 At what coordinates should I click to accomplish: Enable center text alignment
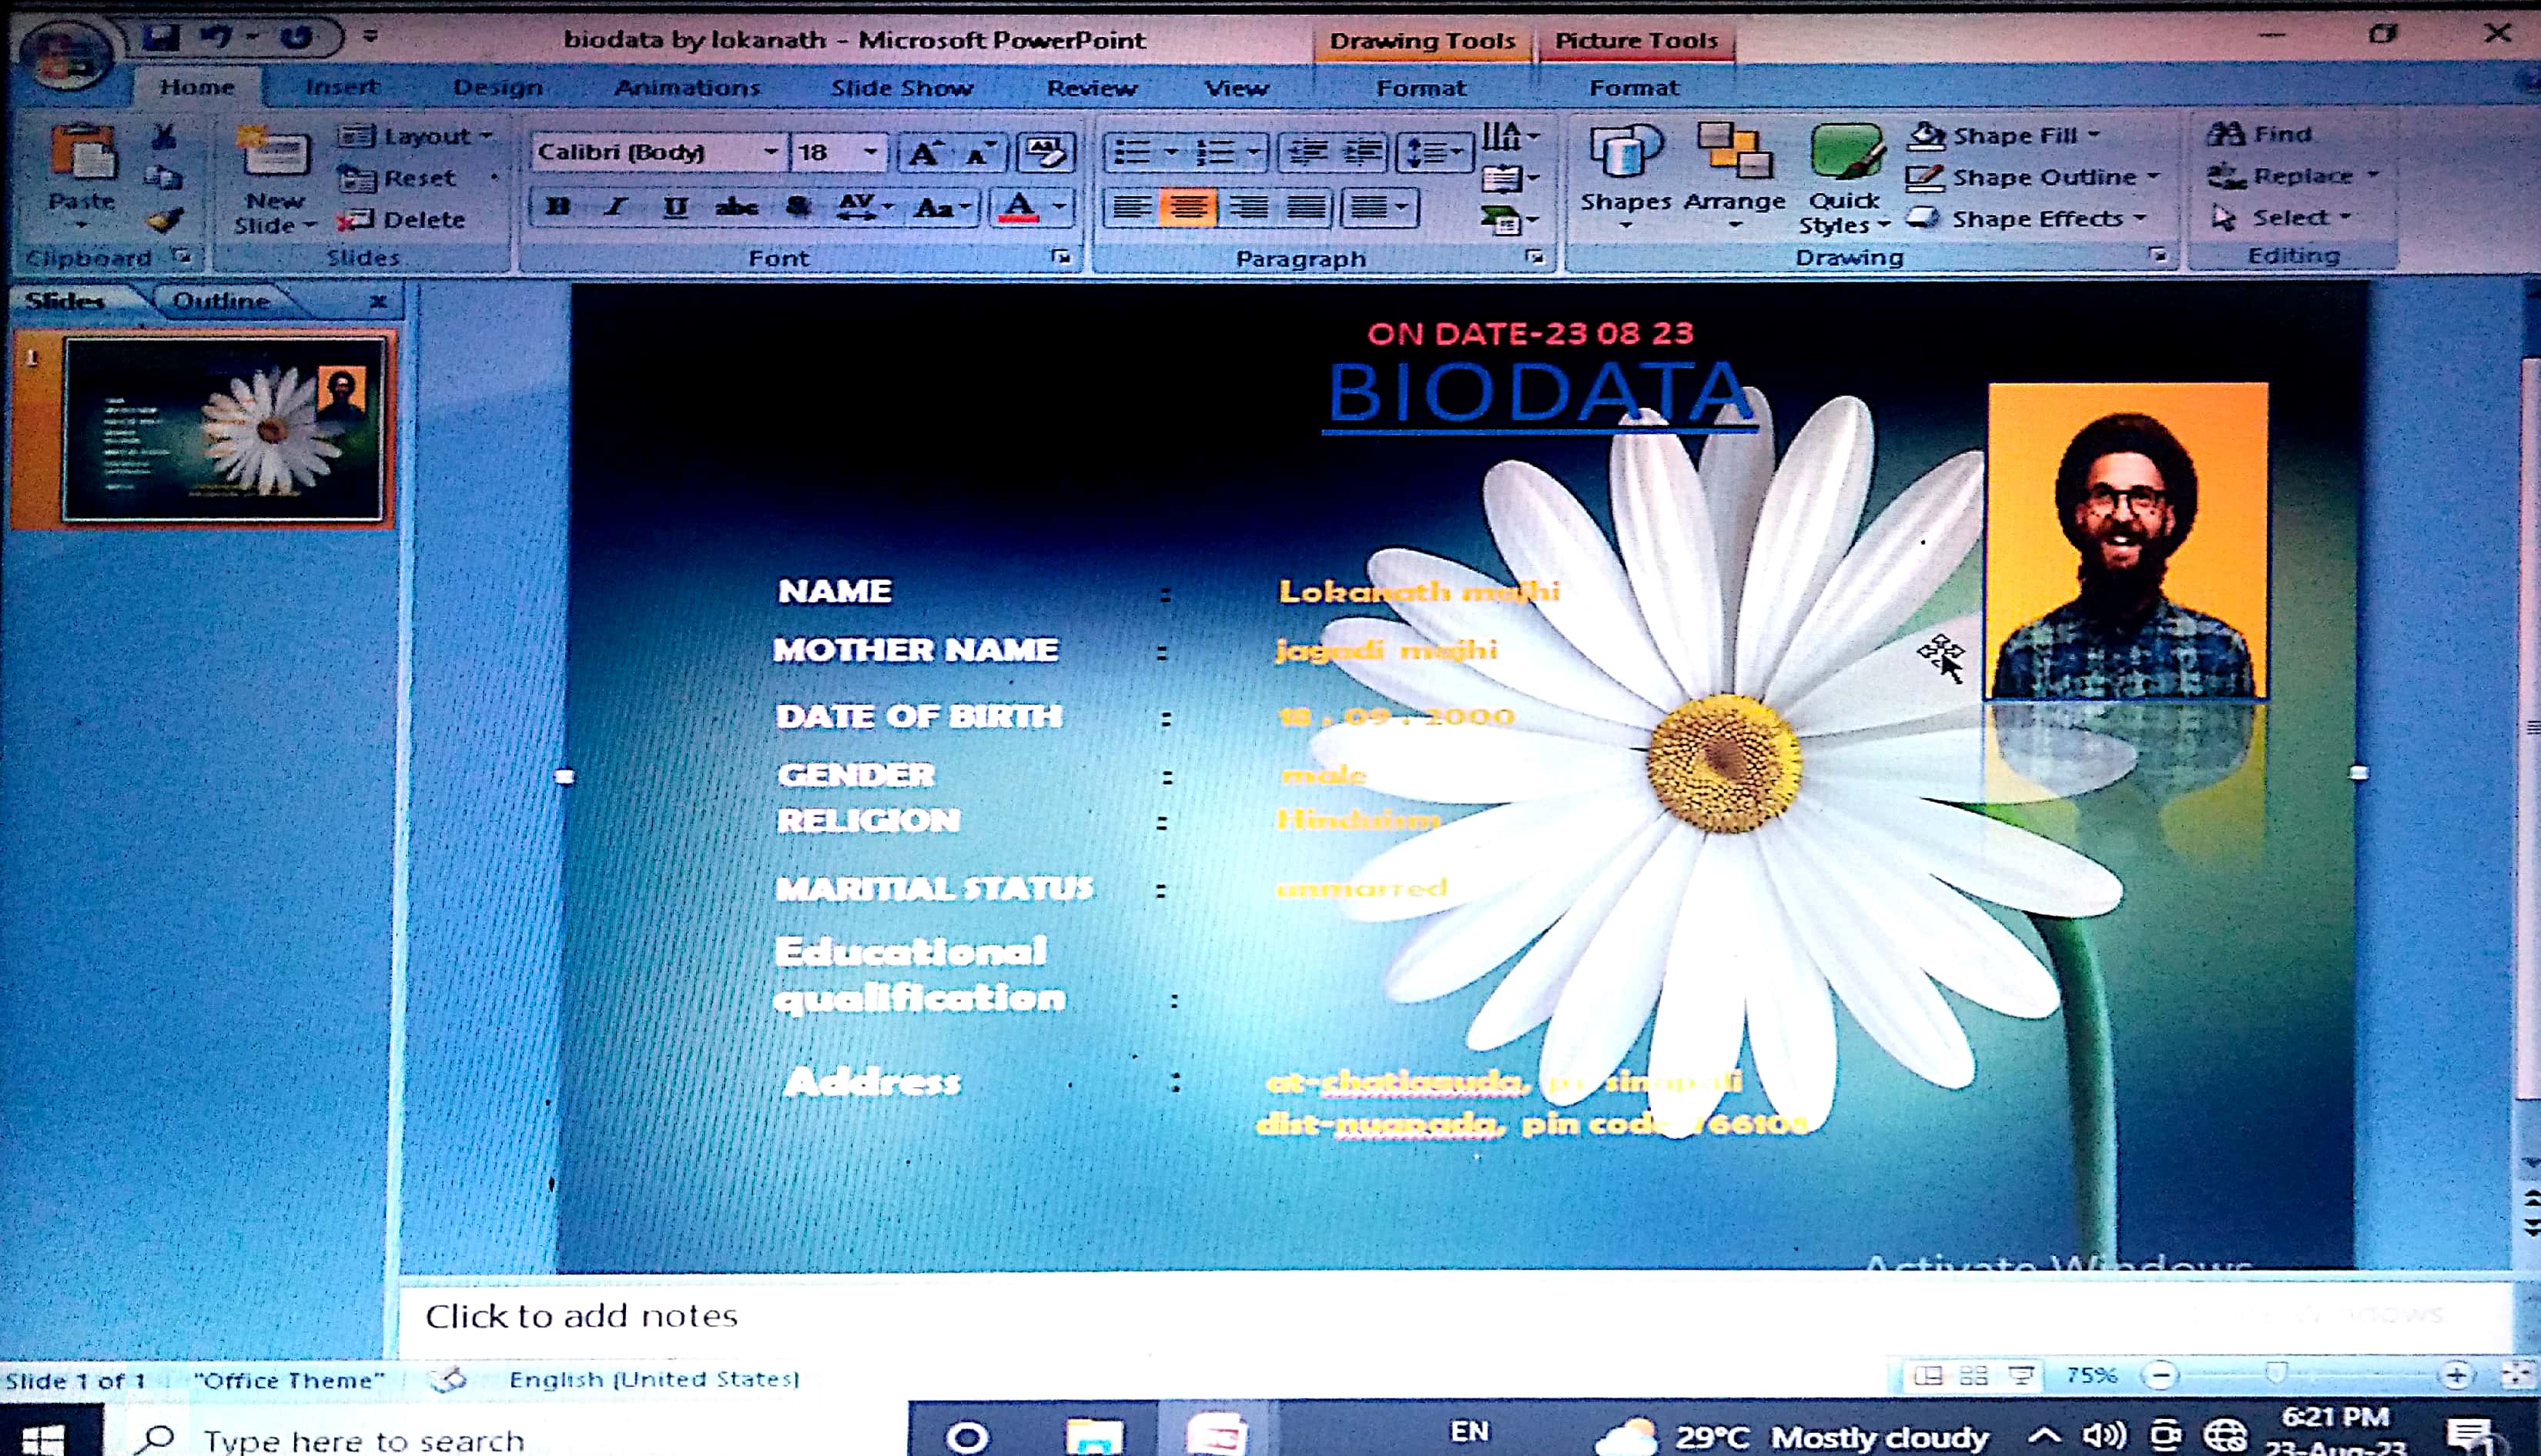(1188, 208)
